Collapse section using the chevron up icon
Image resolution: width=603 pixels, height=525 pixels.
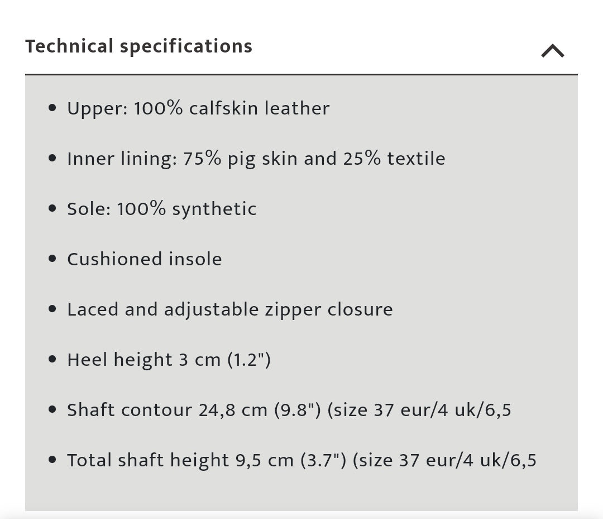552,51
